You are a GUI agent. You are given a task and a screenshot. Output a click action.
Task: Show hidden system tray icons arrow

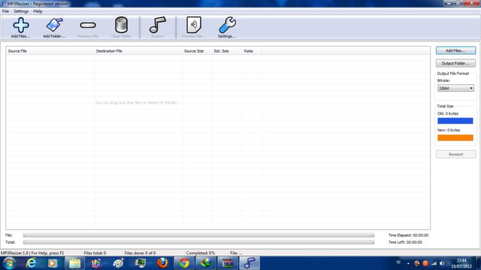coord(408,263)
